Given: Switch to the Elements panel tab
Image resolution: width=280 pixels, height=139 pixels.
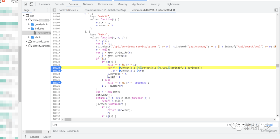Looking at the screenshot, I should [45, 4].
